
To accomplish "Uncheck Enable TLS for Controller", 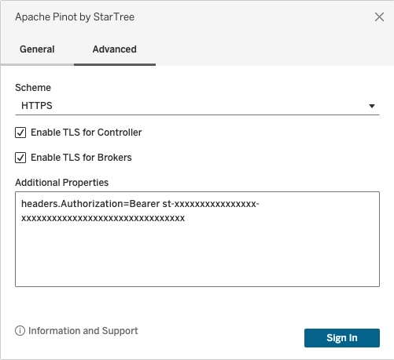I will click(x=20, y=133).
